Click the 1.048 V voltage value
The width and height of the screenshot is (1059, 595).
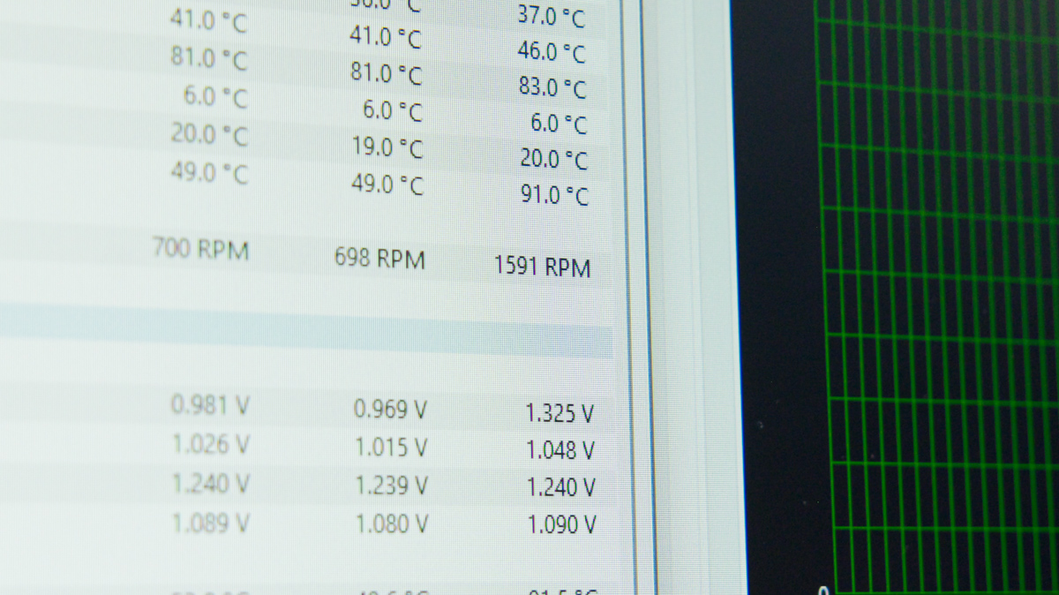tap(560, 451)
